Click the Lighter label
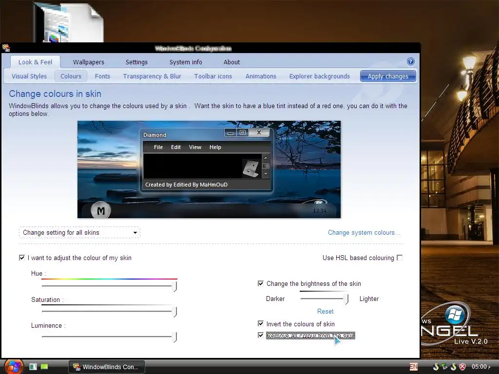Viewport: 499px width, 374px height. [x=369, y=299]
